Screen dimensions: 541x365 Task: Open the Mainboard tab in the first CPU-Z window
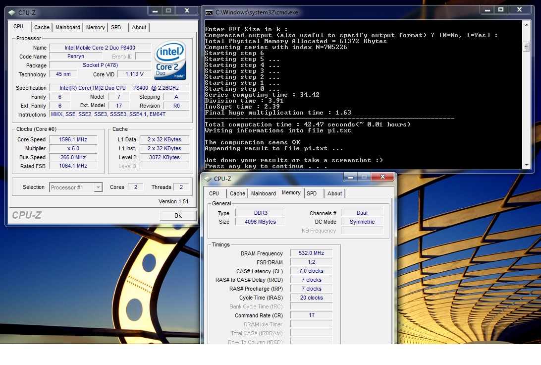[67, 27]
